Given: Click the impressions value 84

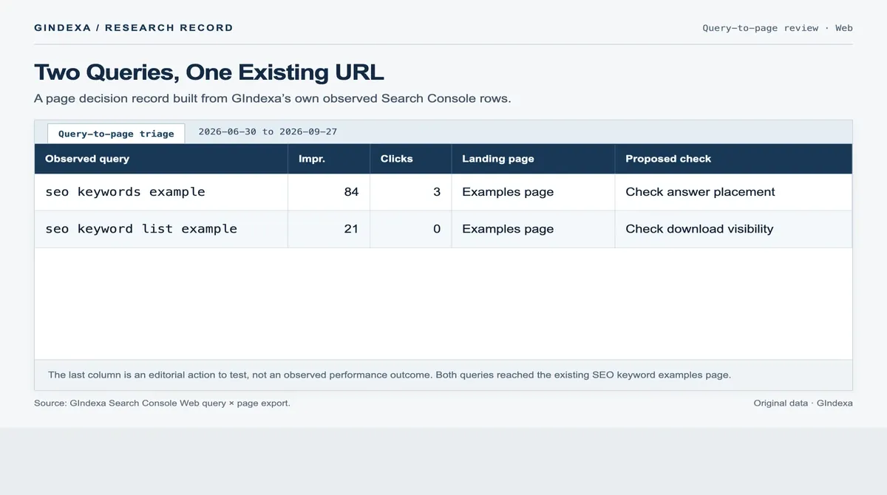Looking at the screenshot, I should [351, 192].
